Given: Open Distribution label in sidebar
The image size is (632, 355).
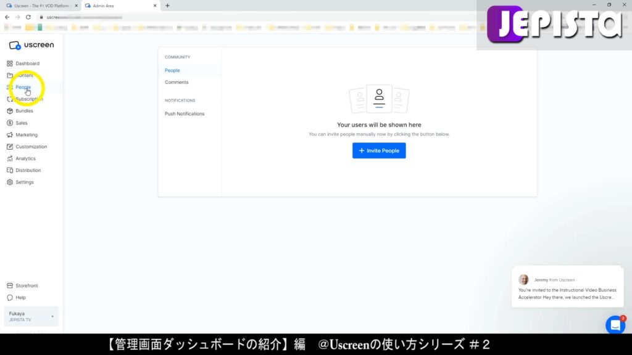Looking at the screenshot, I should coord(28,170).
